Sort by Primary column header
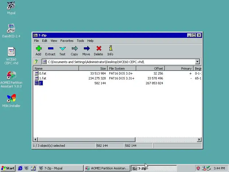229x172 pixels. [179, 69]
